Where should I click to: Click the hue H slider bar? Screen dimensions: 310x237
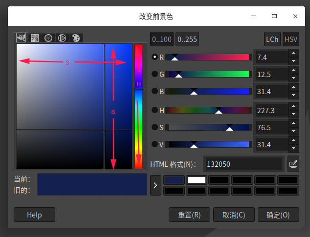209,110
